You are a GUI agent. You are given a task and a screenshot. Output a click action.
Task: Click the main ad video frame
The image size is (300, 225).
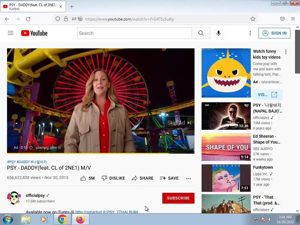pyautogui.click(x=101, y=101)
